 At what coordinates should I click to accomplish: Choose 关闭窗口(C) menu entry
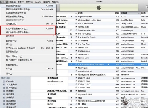28,24
